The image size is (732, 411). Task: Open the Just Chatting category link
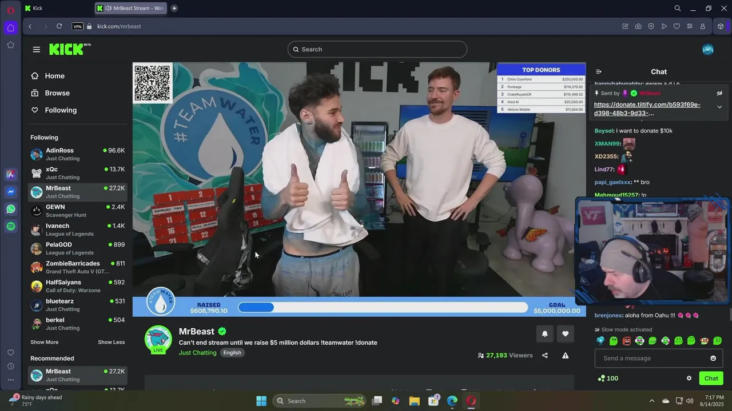(x=198, y=353)
